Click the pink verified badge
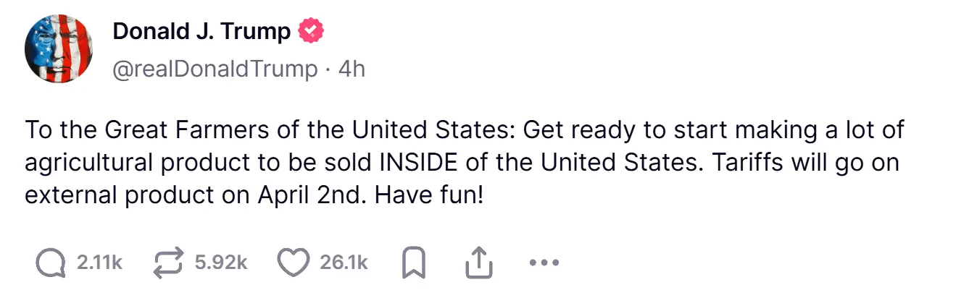The width and height of the screenshot is (969, 290). [x=312, y=31]
